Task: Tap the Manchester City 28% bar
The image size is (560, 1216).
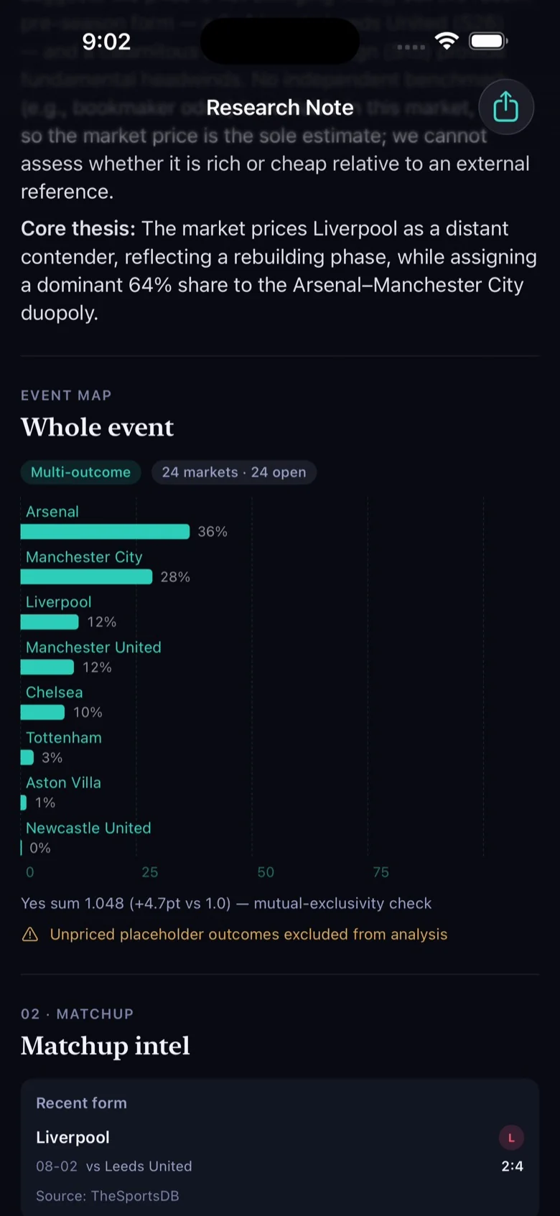Action: coord(86,576)
